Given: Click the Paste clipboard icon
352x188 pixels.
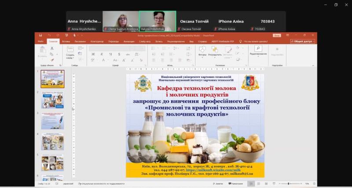Looking at the screenshot, I should [x=42, y=51].
